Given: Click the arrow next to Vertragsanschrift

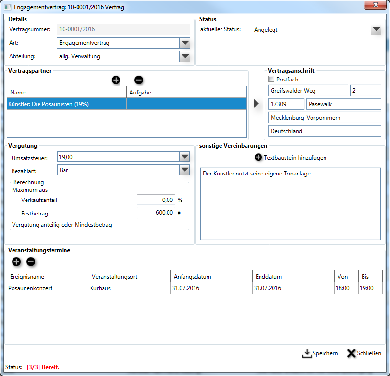Looking at the screenshot, I should (x=256, y=103).
